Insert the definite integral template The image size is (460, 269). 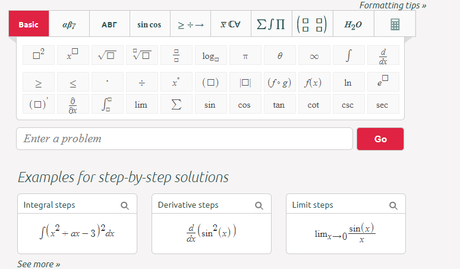click(x=106, y=105)
